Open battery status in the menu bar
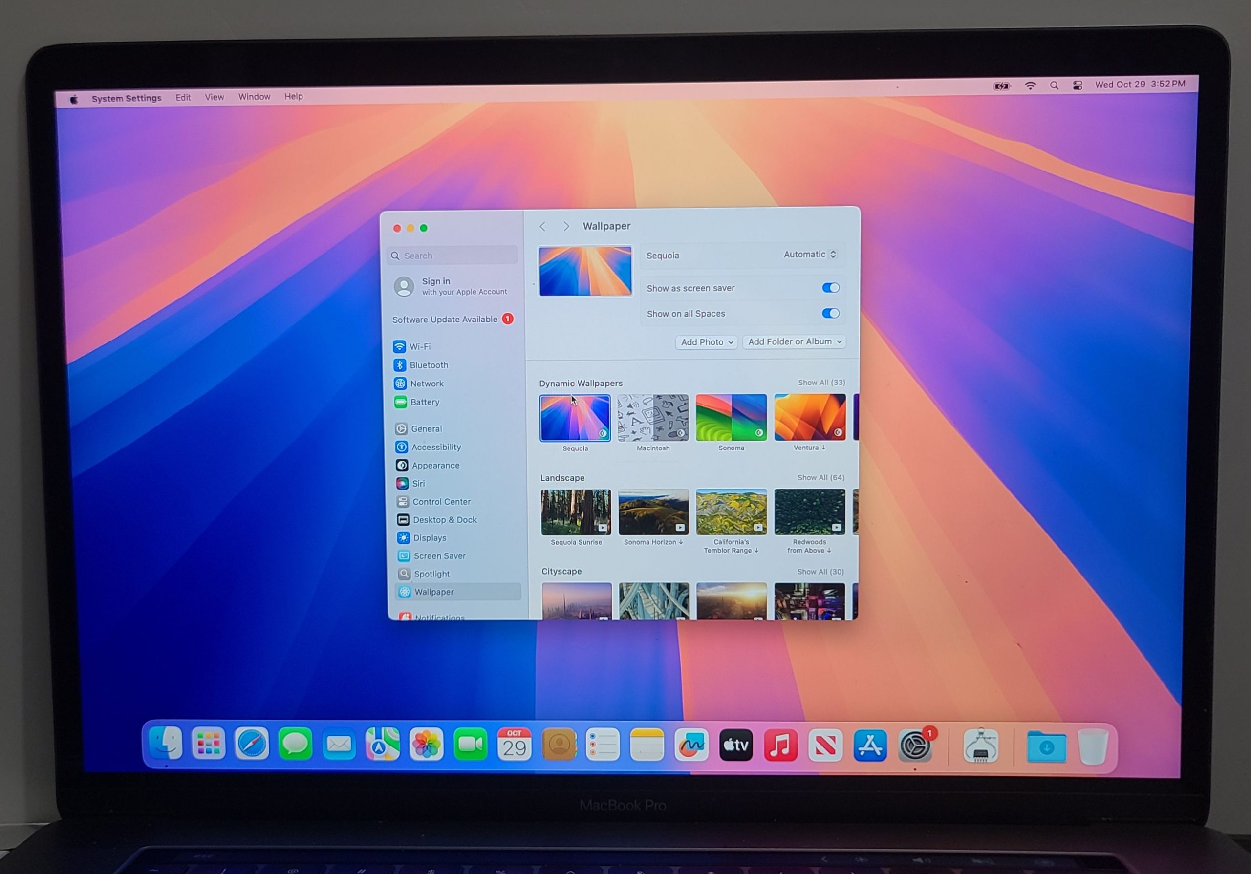Screen dimensions: 1251x874 coord(1002,86)
